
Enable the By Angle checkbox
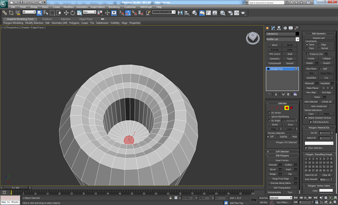[269, 120]
